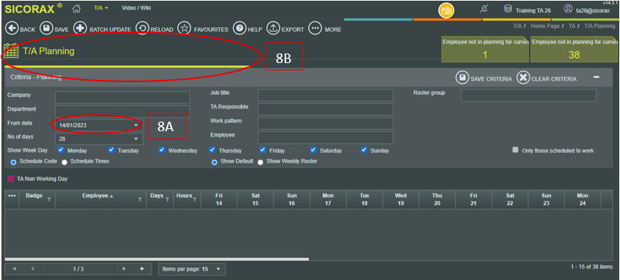
Task: Open tile showing 38 employees not in planning
Action: coord(574,49)
